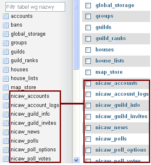Tick the nicaw_guild_info table checkbox

tap(88, 105)
